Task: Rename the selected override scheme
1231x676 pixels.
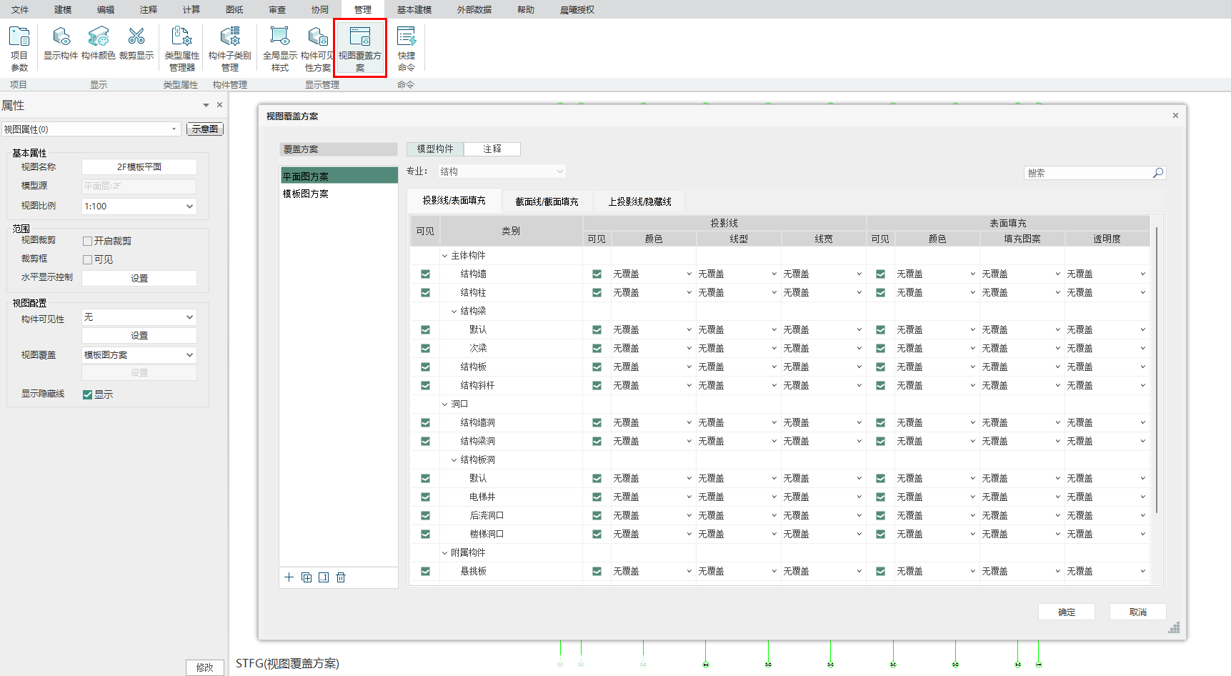Action: pyautogui.click(x=324, y=577)
